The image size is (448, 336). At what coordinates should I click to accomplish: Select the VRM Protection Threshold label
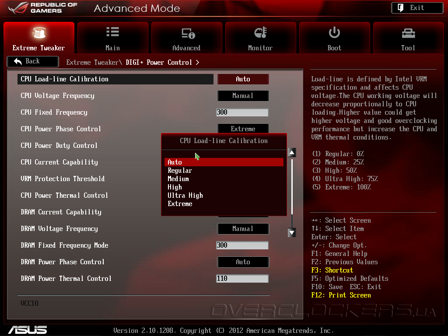[x=63, y=178]
